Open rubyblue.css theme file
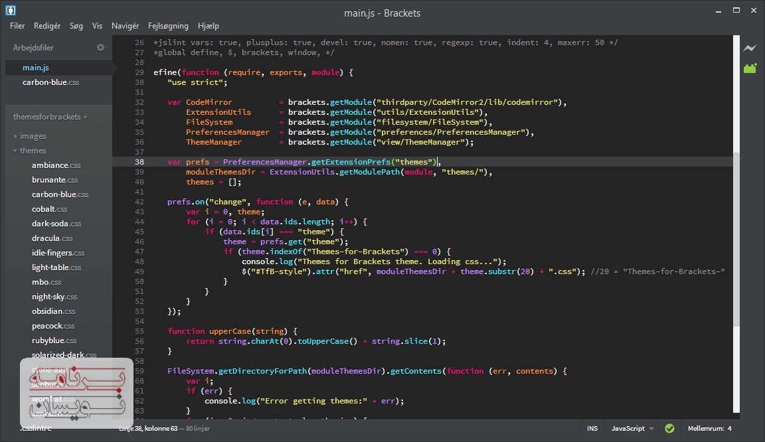 [54, 340]
